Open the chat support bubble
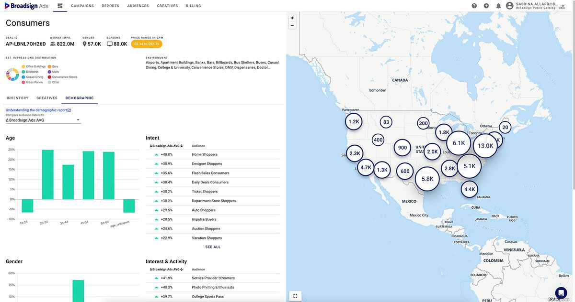Image resolution: width=575 pixels, height=302 pixels. pyautogui.click(x=561, y=292)
